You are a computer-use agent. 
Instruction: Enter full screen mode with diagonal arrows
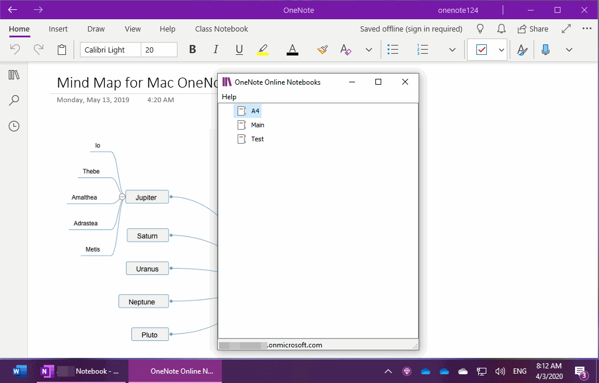tap(566, 29)
